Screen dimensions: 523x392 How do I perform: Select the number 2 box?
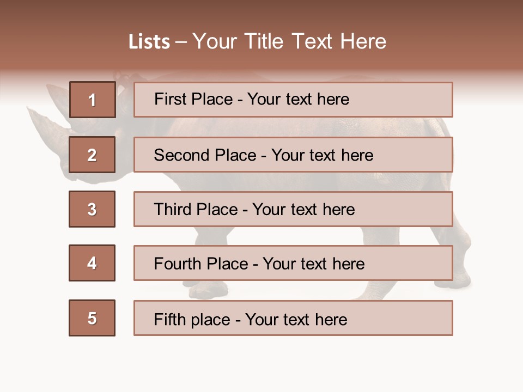tap(92, 155)
